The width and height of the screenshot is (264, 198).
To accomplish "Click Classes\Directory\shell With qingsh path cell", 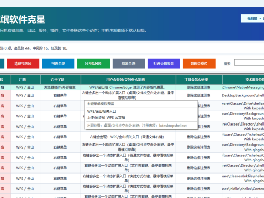I will (243, 168).
